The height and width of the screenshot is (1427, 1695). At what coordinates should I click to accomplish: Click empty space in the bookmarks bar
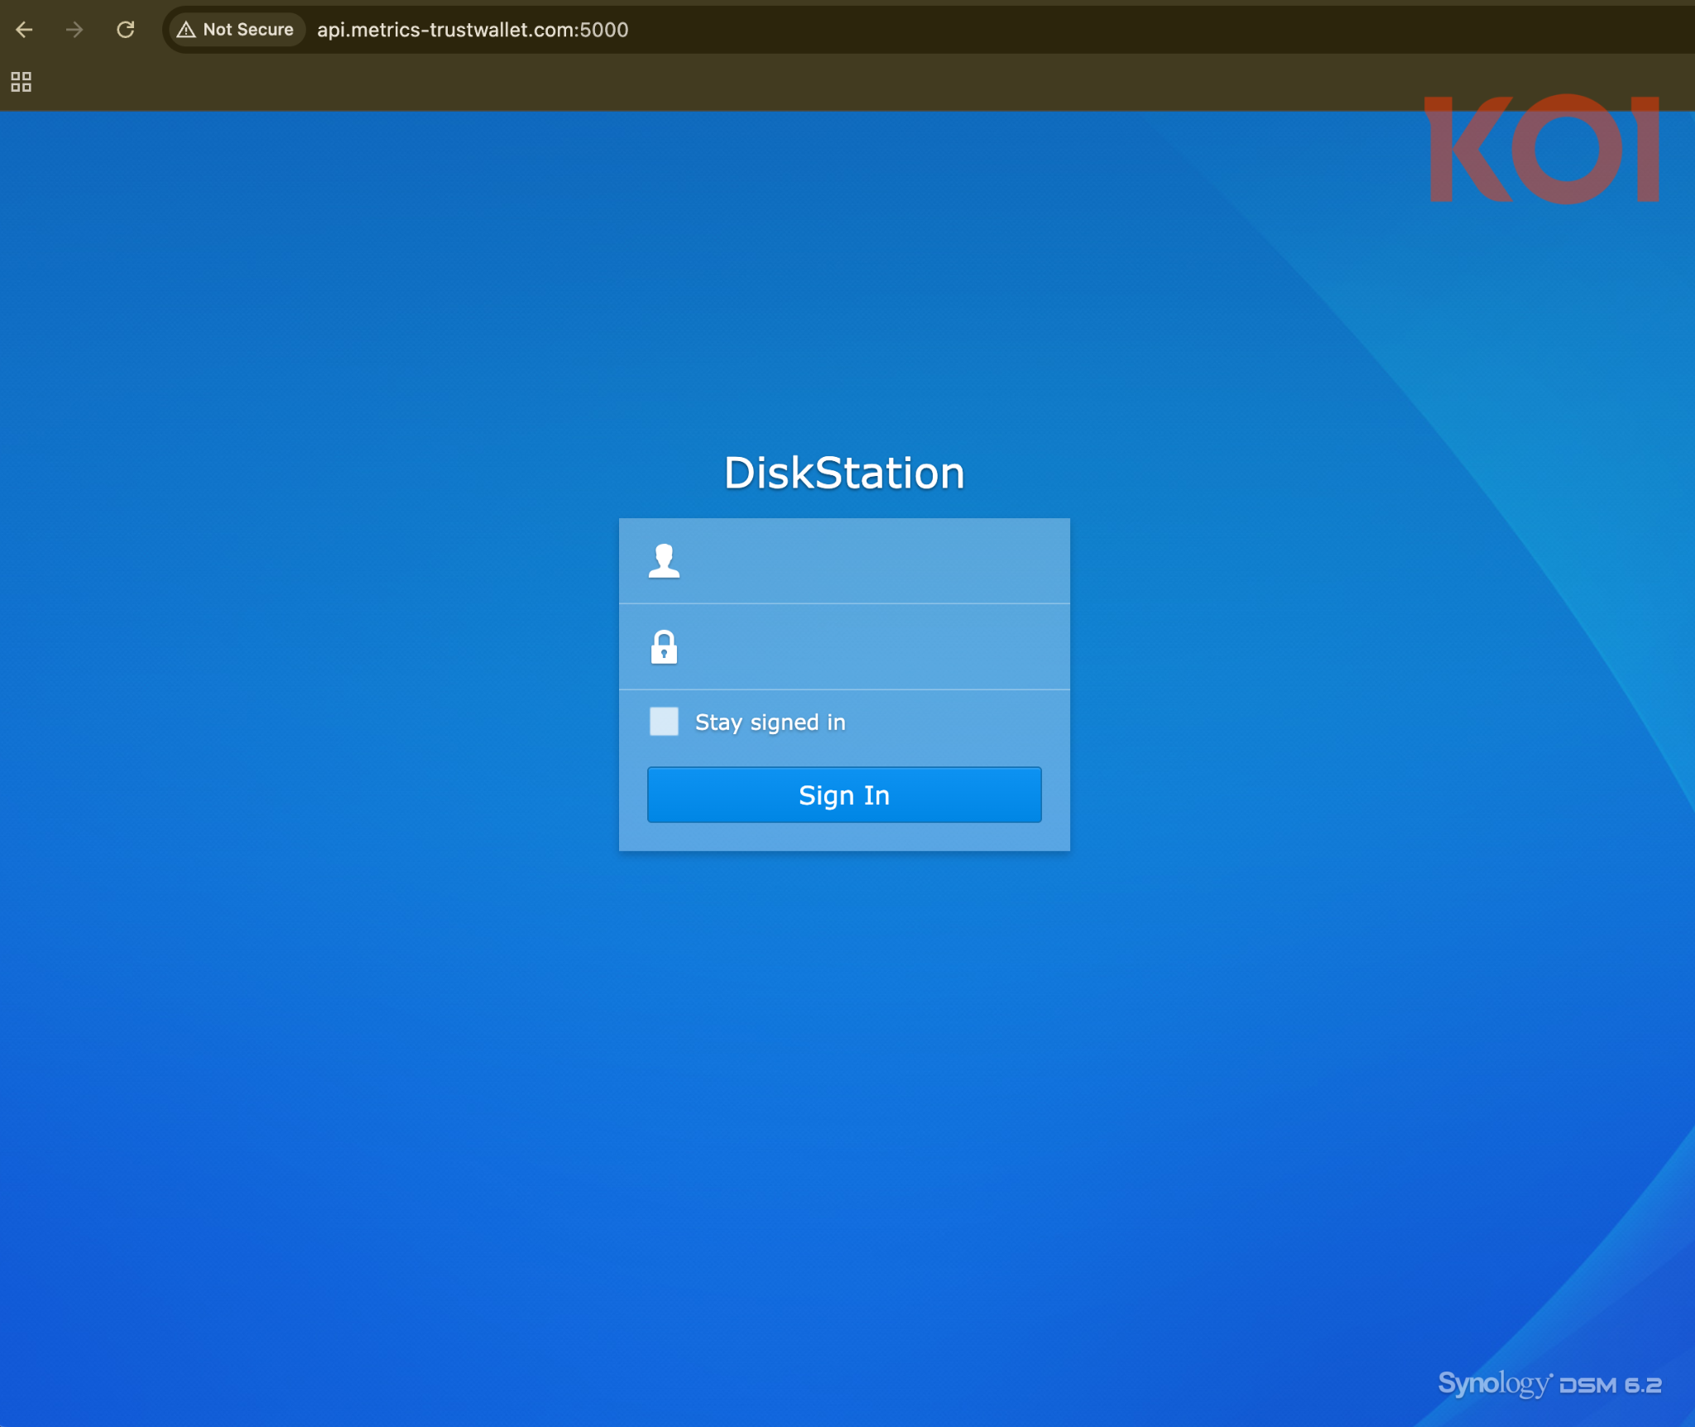click(745, 81)
